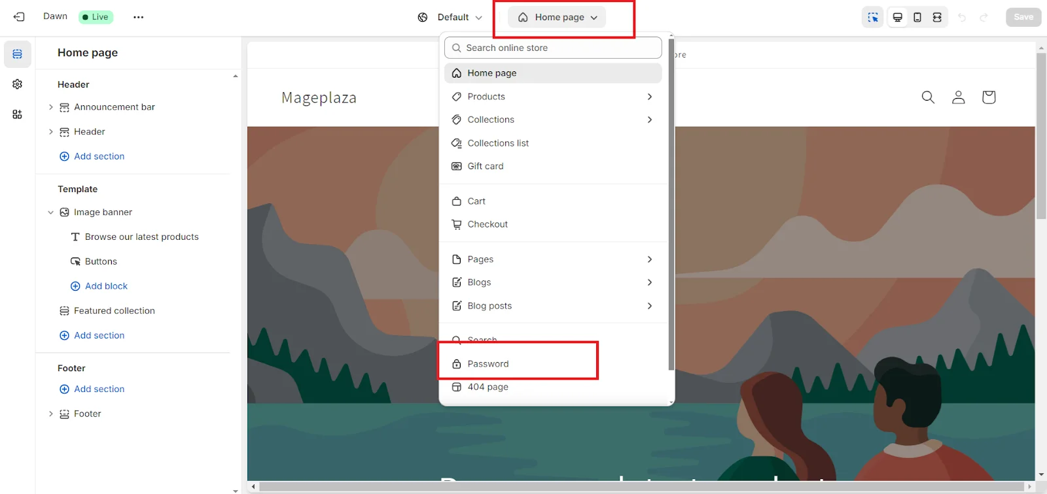
Task: Switch to fullscreen preview icon
Action: coord(937,18)
